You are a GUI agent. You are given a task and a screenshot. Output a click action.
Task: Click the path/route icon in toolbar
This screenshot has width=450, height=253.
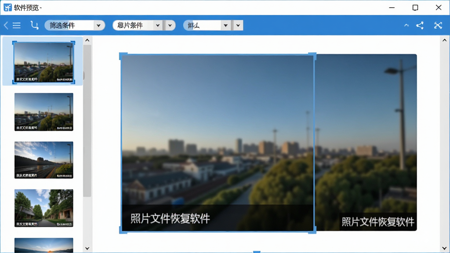(x=34, y=25)
